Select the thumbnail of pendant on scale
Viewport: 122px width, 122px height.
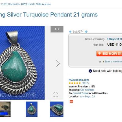point(5,109)
